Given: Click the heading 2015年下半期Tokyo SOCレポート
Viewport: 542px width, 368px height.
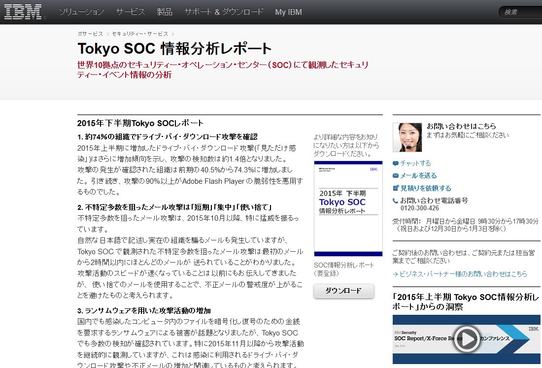Looking at the screenshot, I should coord(140,123).
